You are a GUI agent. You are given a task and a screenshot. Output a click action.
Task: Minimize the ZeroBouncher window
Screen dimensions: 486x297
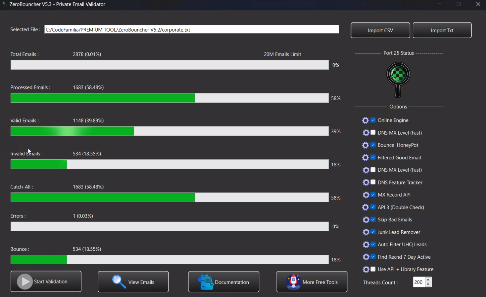point(440,4)
